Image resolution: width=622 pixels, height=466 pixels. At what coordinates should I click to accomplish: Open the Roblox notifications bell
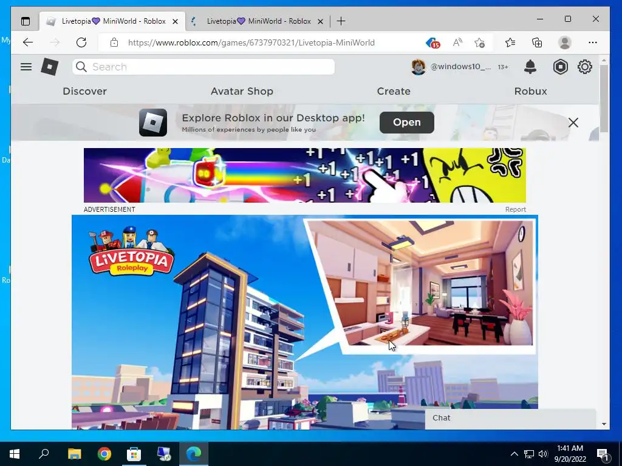(530, 67)
